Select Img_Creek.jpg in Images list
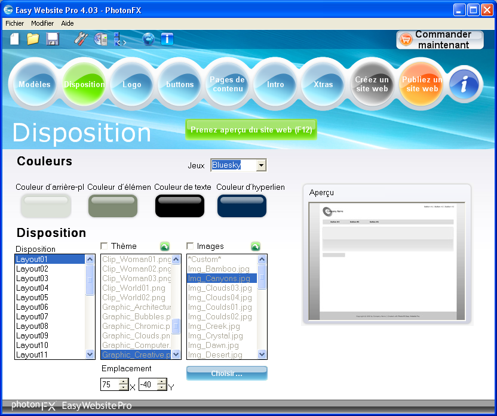The width and height of the screenshot is (497, 416). tap(222, 326)
